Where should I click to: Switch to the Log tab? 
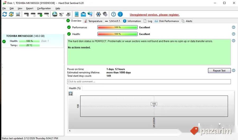tap(148, 21)
